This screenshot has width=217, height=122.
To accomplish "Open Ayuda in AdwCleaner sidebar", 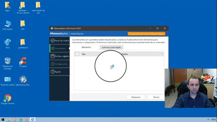I will (60, 72).
